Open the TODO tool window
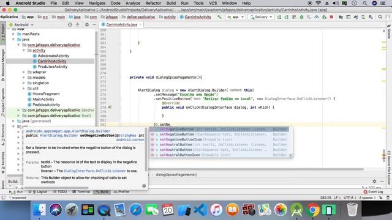Viewport: 392px width, 220px height. tap(60, 192)
